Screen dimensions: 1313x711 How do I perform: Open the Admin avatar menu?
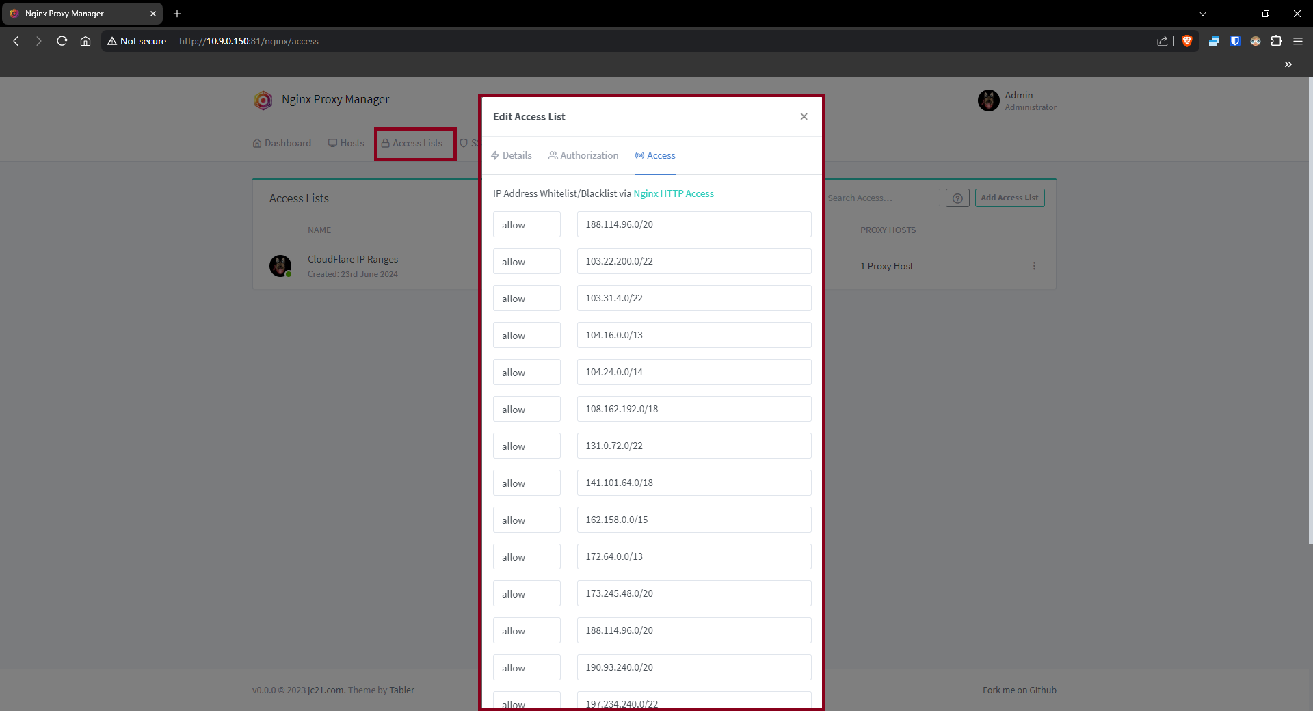990,100
